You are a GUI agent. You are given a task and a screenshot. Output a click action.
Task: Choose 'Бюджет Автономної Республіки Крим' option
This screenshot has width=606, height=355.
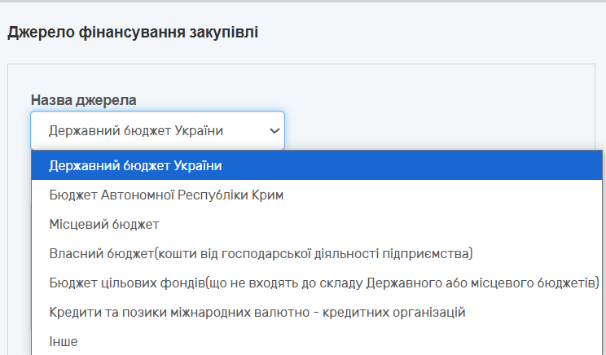(x=317, y=195)
